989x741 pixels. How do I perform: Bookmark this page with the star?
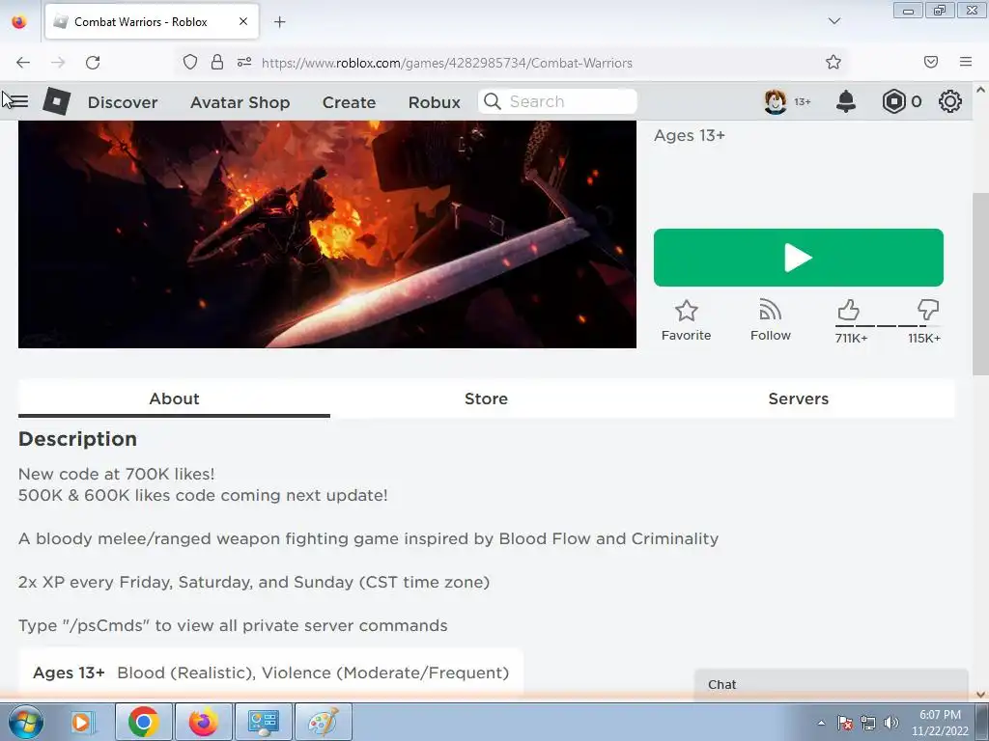tap(834, 62)
